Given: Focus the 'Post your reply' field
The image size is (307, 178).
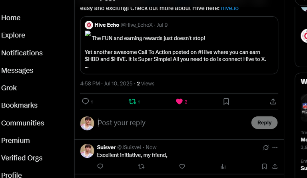Looking at the screenshot, I should click(x=173, y=123).
